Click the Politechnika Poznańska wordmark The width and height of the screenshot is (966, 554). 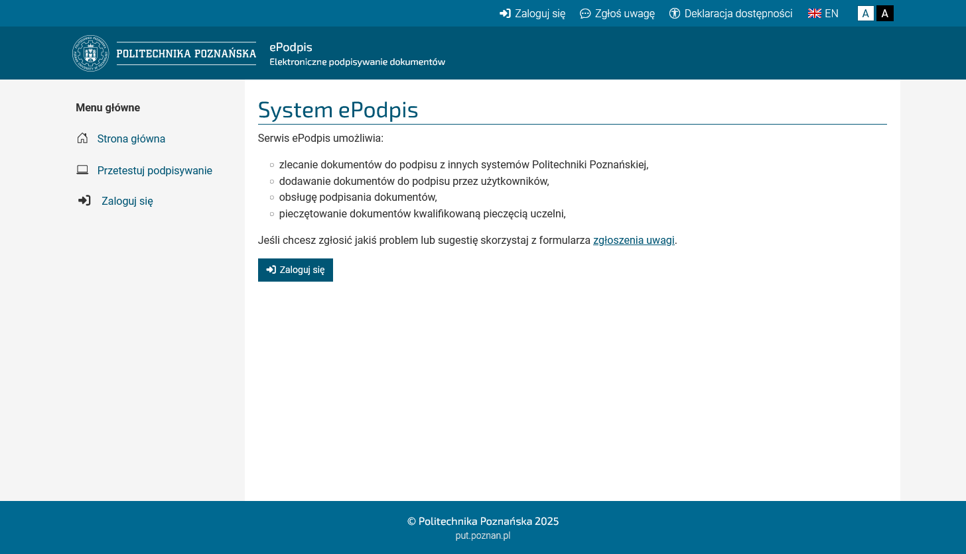(x=186, y=54)
